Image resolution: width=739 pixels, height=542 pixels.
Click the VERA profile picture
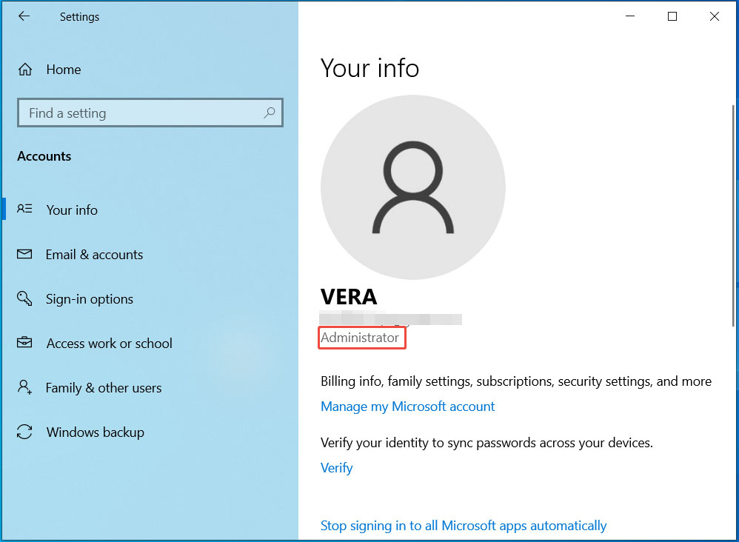[x=412, y=187]
